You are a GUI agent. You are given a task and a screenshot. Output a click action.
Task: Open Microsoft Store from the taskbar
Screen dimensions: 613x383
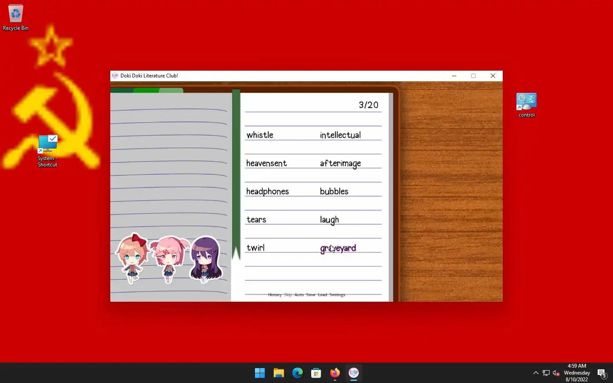(316, 373)
